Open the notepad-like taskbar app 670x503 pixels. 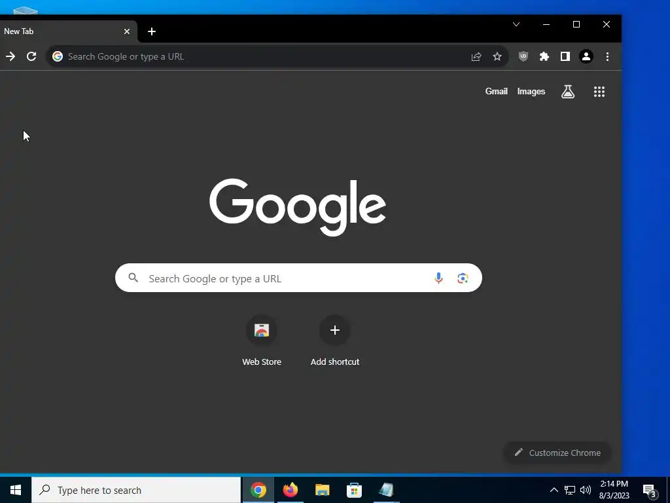(x=386, y=490)
